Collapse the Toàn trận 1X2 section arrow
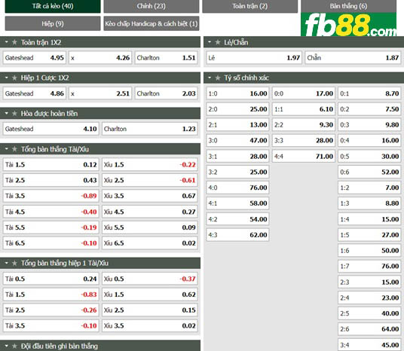The height and width of the screenshot is (351, 404). tap(7, 42)
